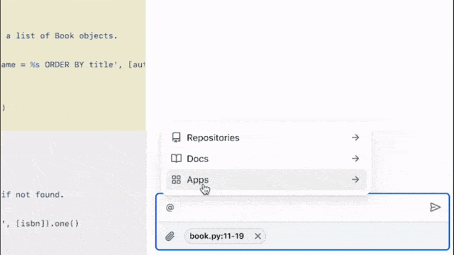Image resolution: width=454 pixels, height=255 pixels.
Task: Click the 'ORDER BY title' code line
Action: [x=73, y=64]
